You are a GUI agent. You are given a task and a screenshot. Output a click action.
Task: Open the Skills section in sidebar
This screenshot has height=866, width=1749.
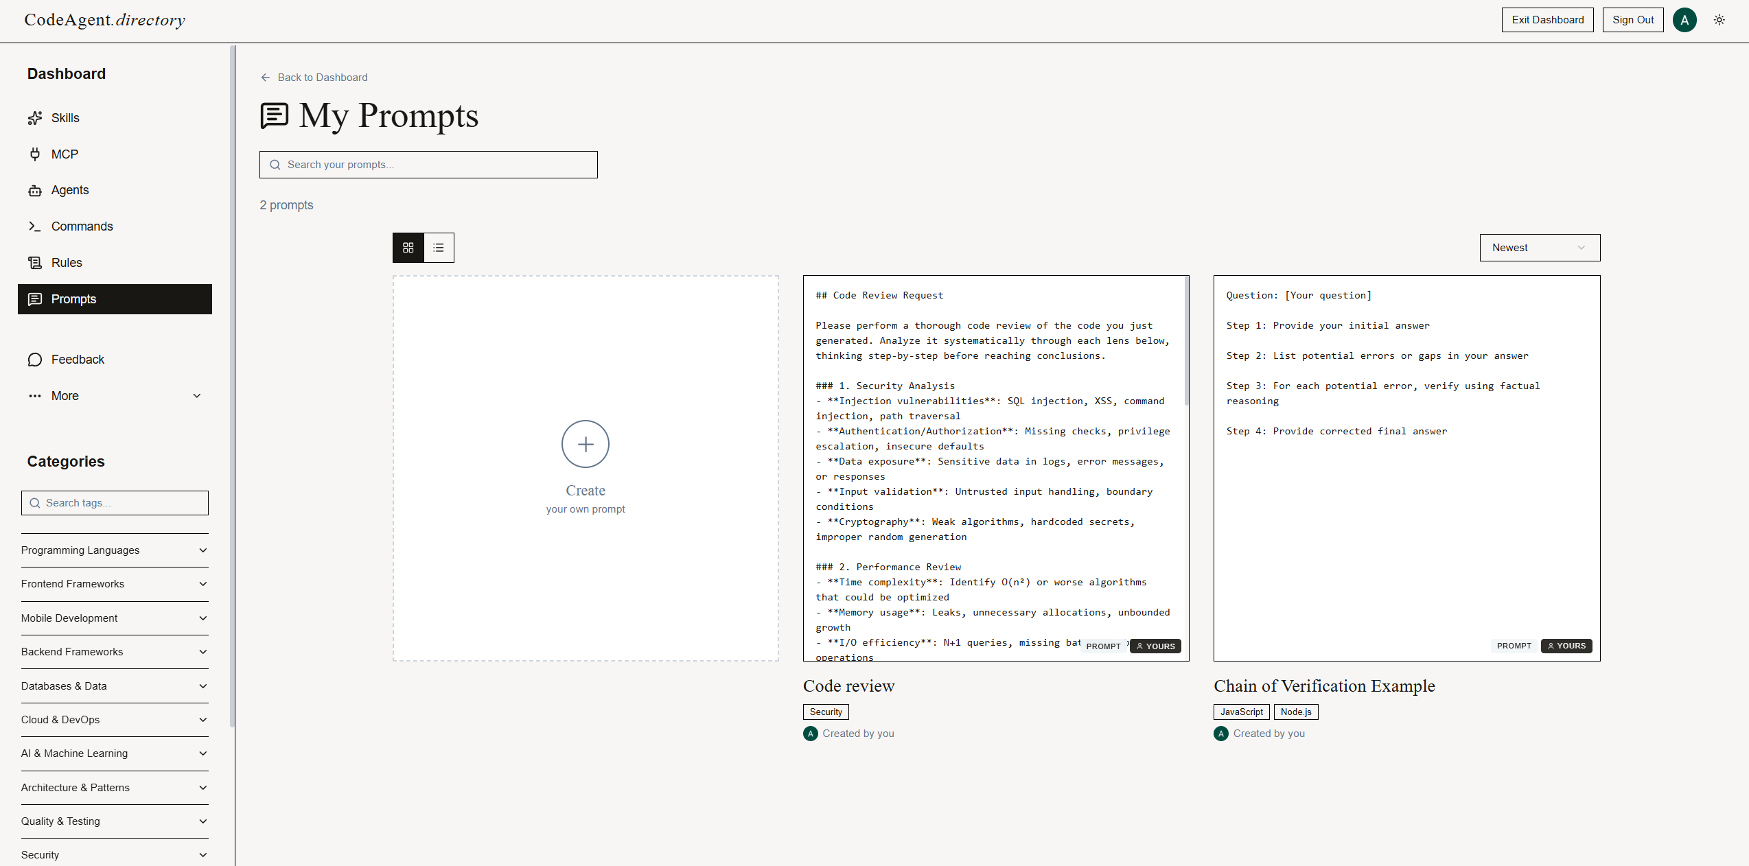click(x=65, y=117)
